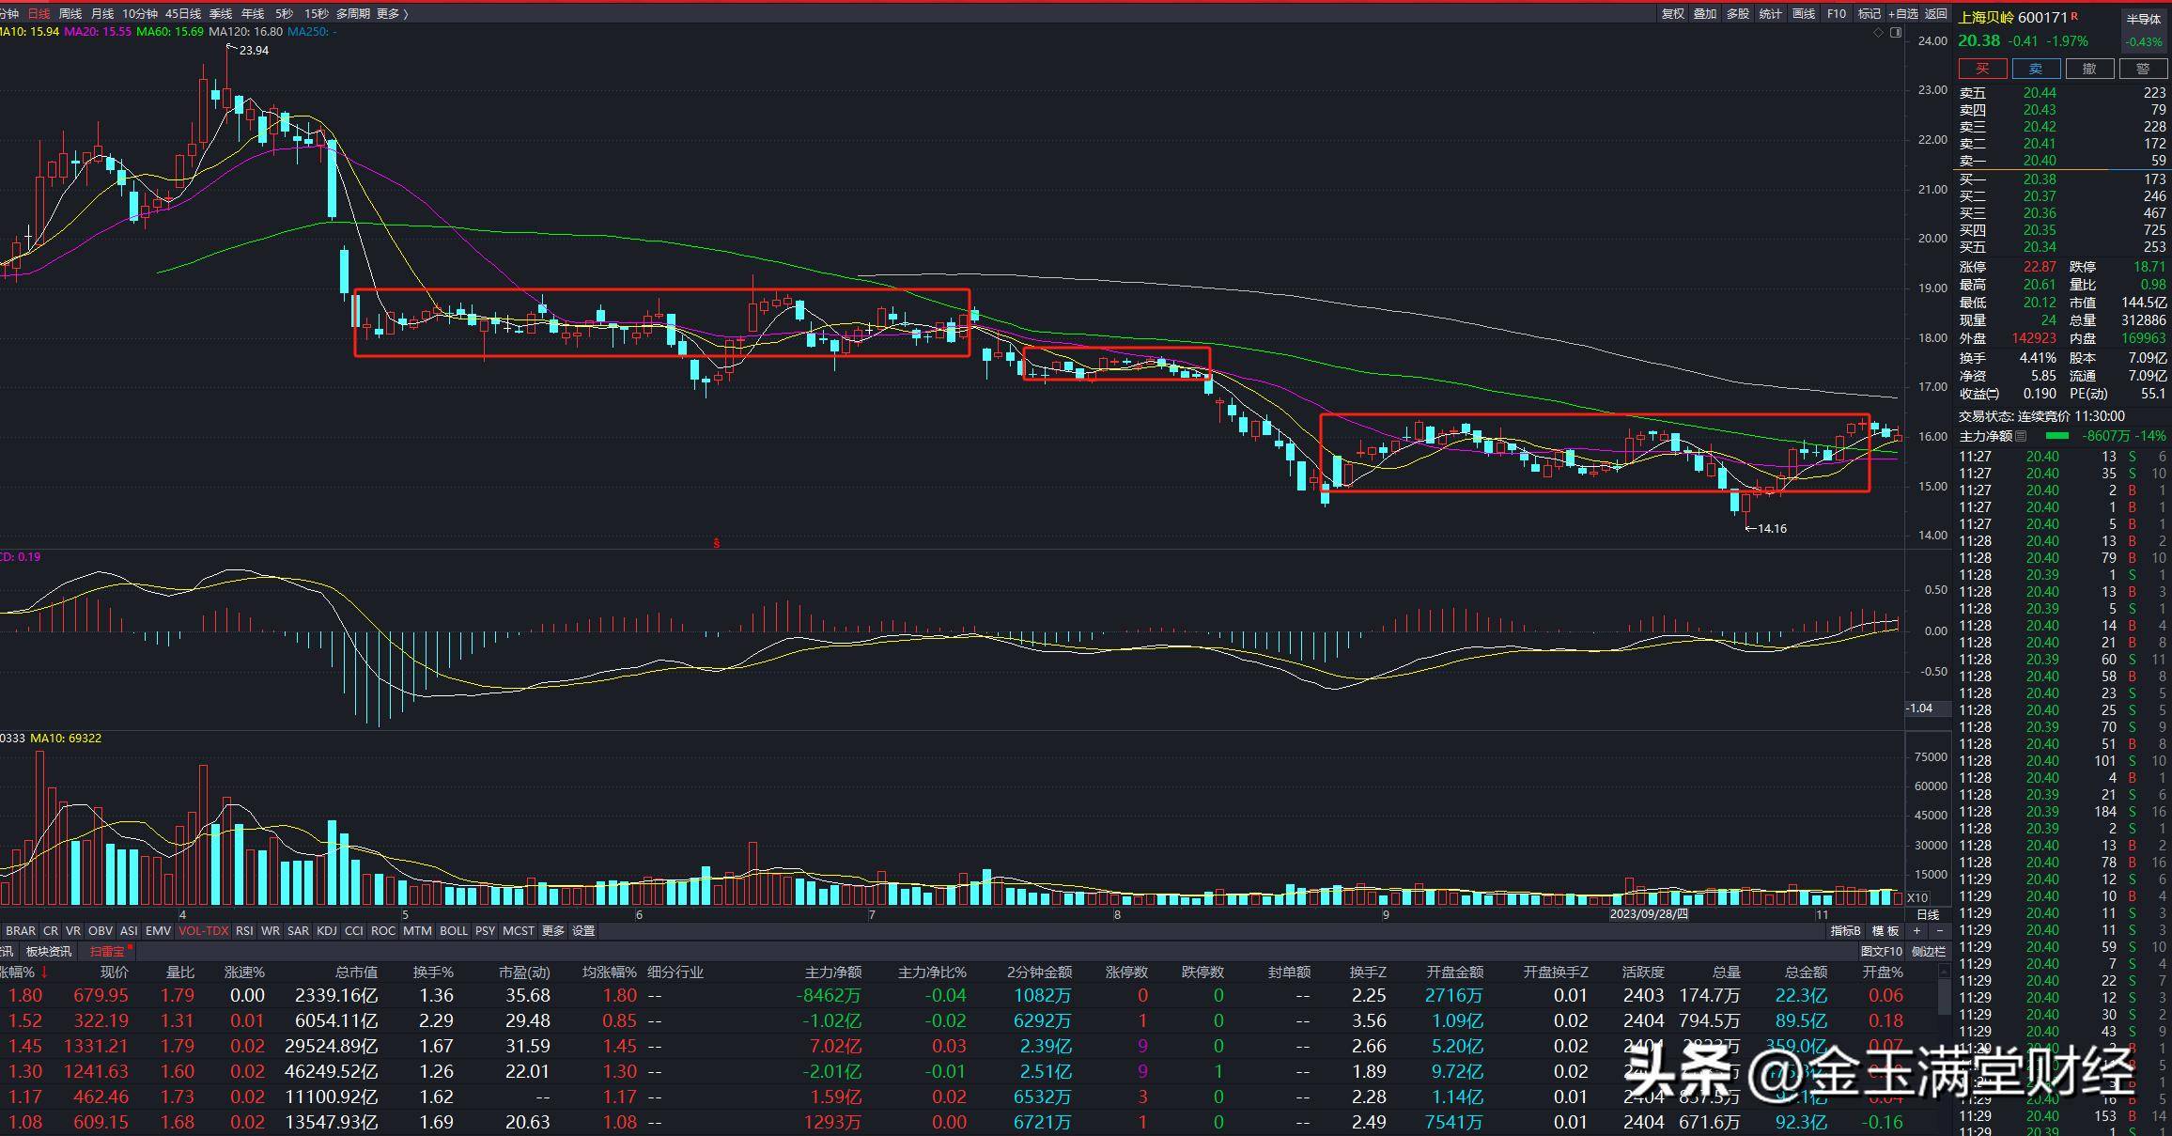
Task: Select the 年线 yearly period tab
Action: (253, 14)
